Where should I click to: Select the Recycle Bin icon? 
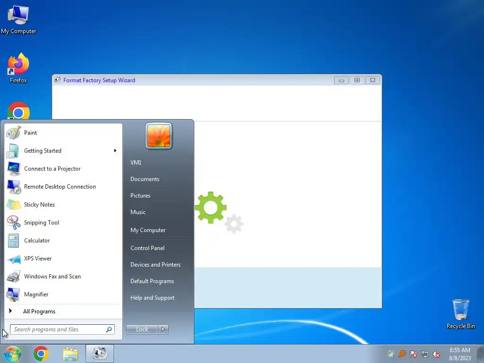point(460,314)
